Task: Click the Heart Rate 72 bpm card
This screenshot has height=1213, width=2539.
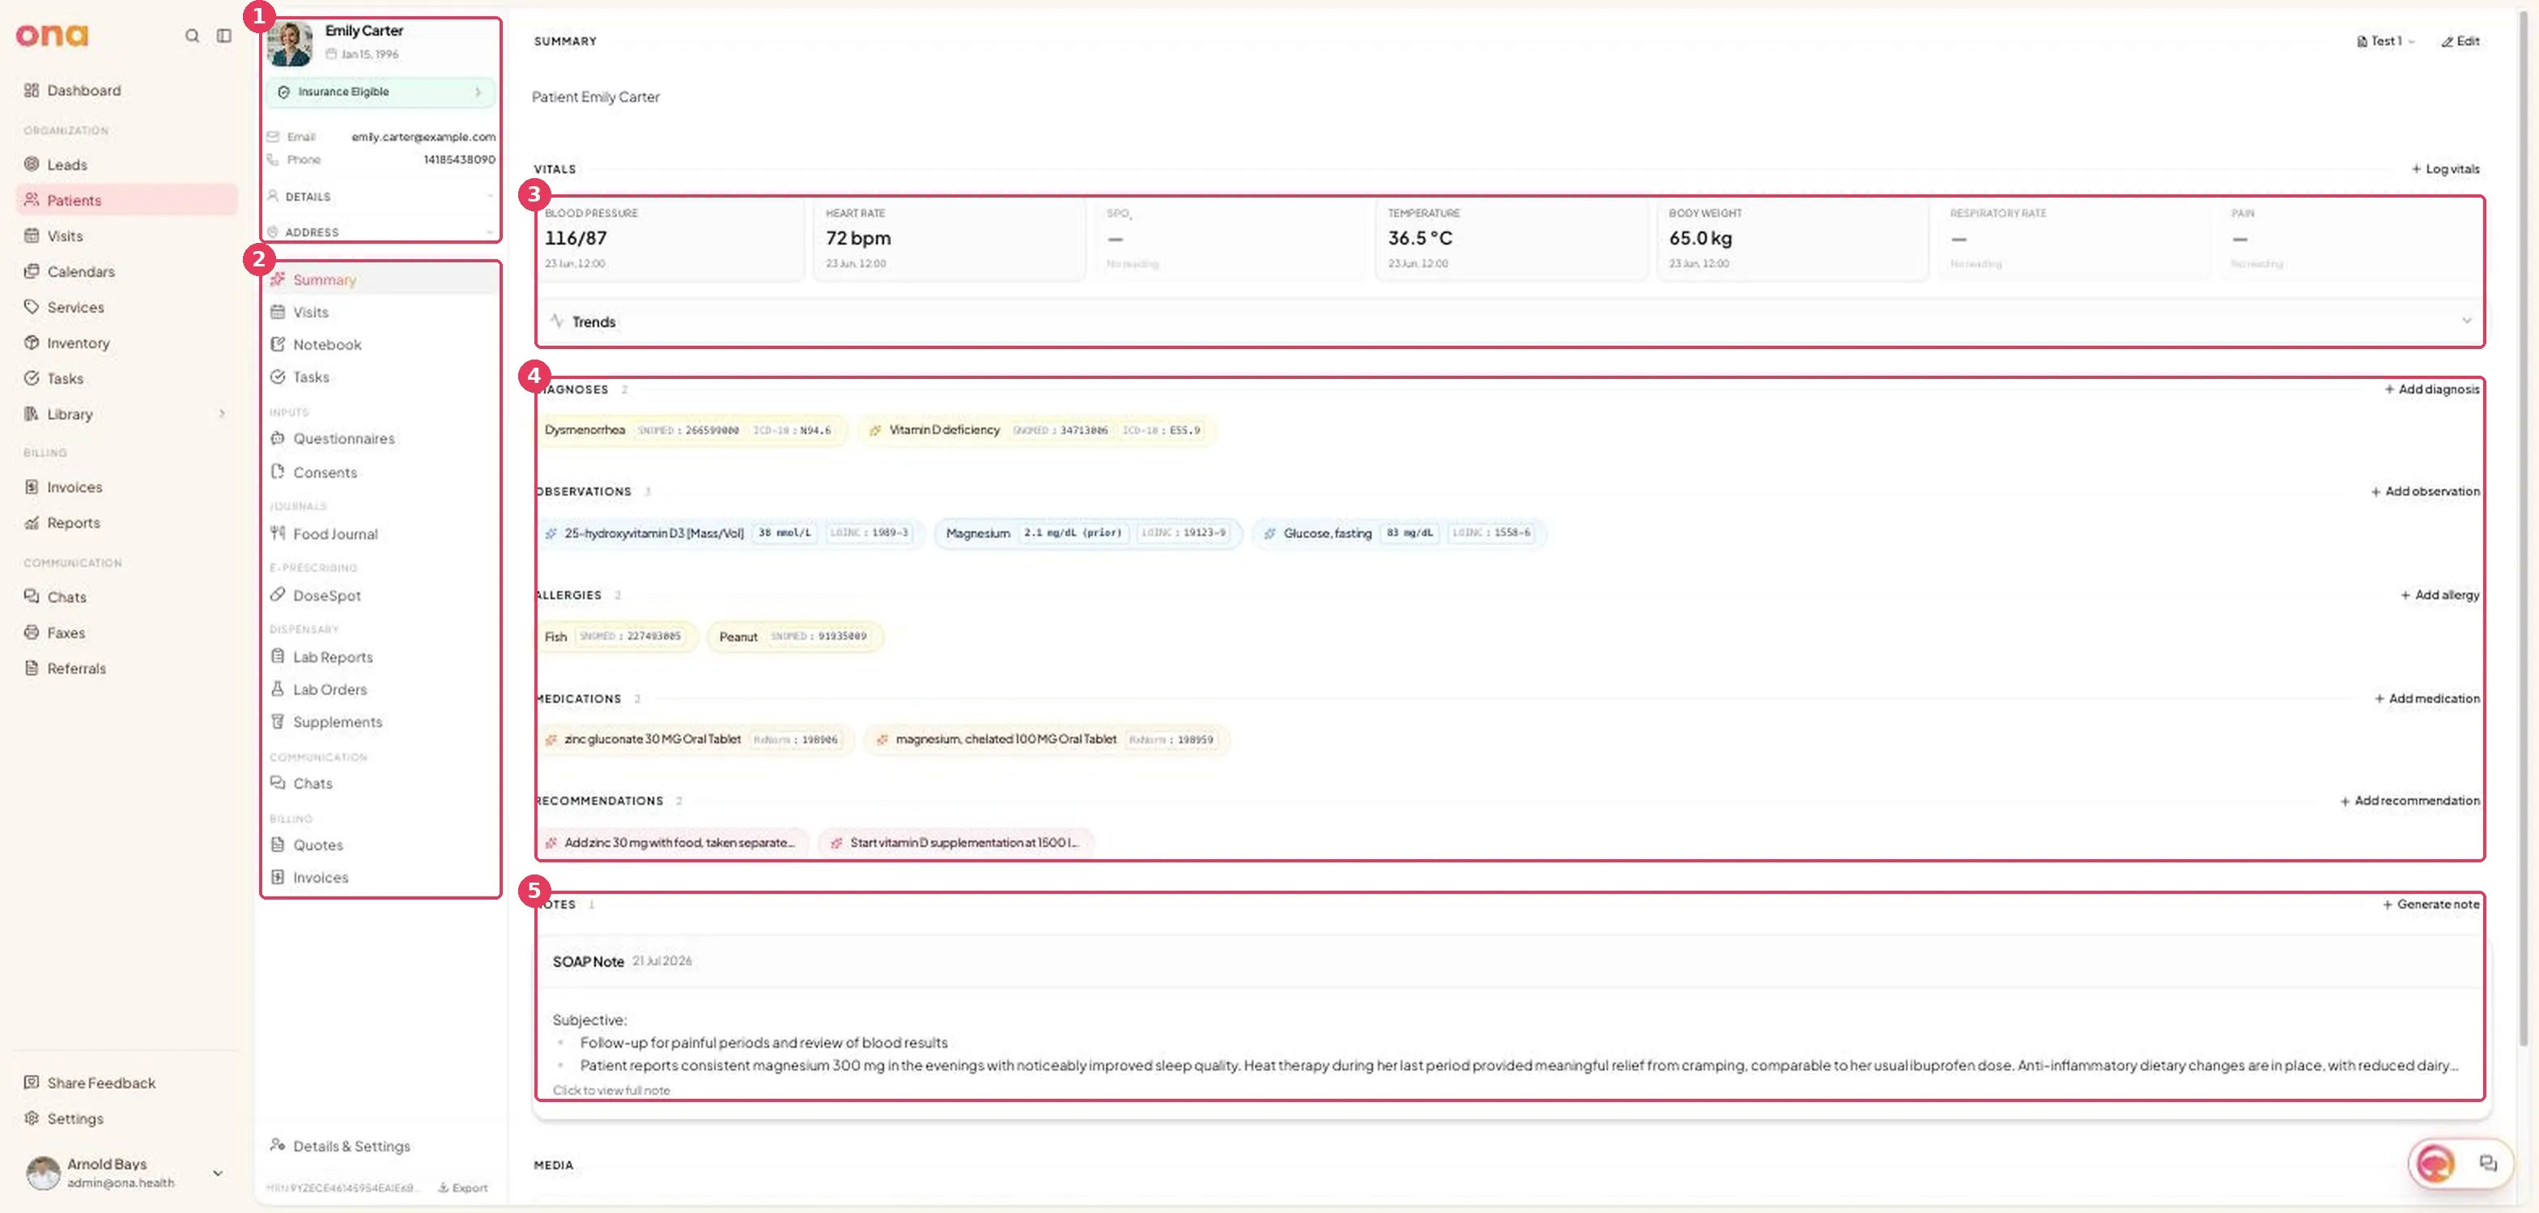Action: [948, 240]
